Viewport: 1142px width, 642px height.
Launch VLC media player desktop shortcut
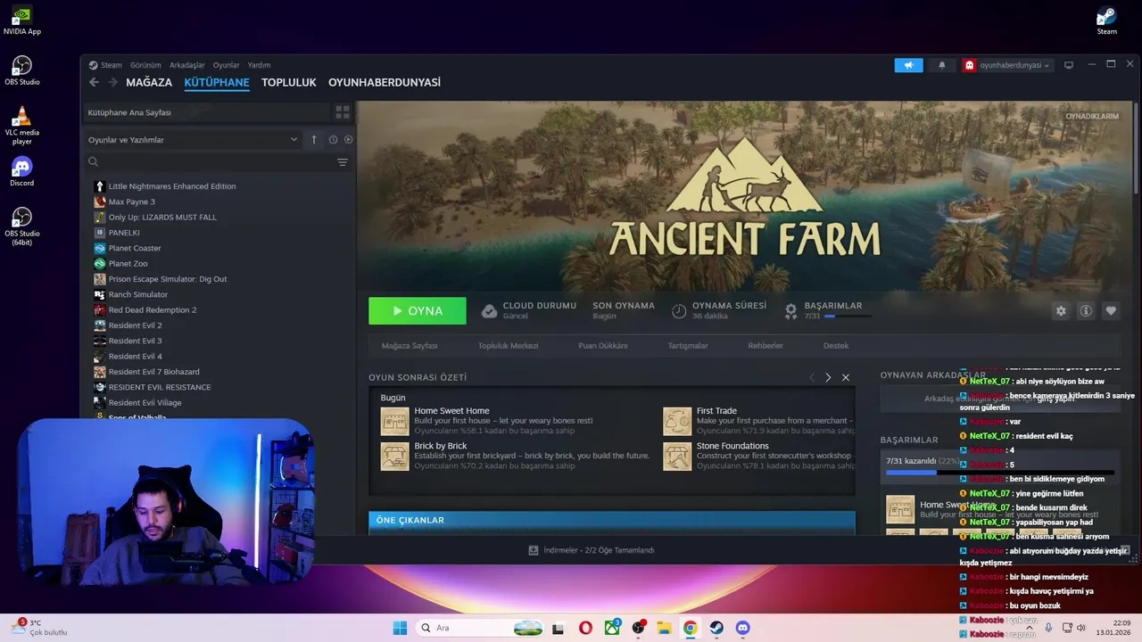coord(21,126)
